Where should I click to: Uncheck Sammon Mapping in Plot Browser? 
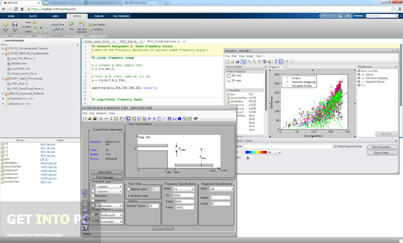[359, 78]
